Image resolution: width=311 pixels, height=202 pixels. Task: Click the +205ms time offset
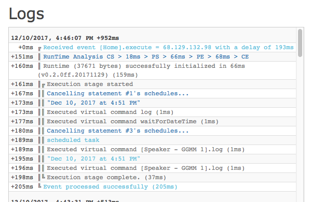point(22,186)
